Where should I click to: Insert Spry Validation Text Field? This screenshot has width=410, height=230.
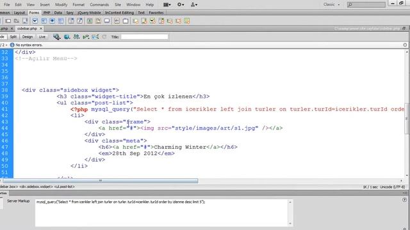click(135, 21)
